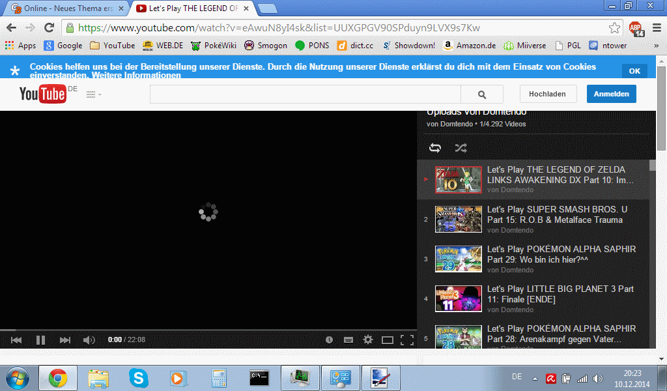Click the Anmelden sign-in button

[611, 94]
